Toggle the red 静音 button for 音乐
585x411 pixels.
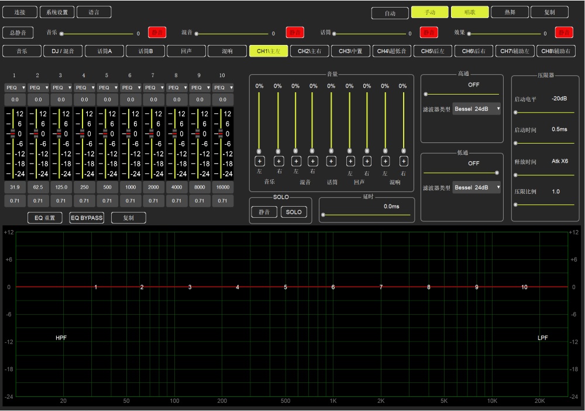(157, 33)
